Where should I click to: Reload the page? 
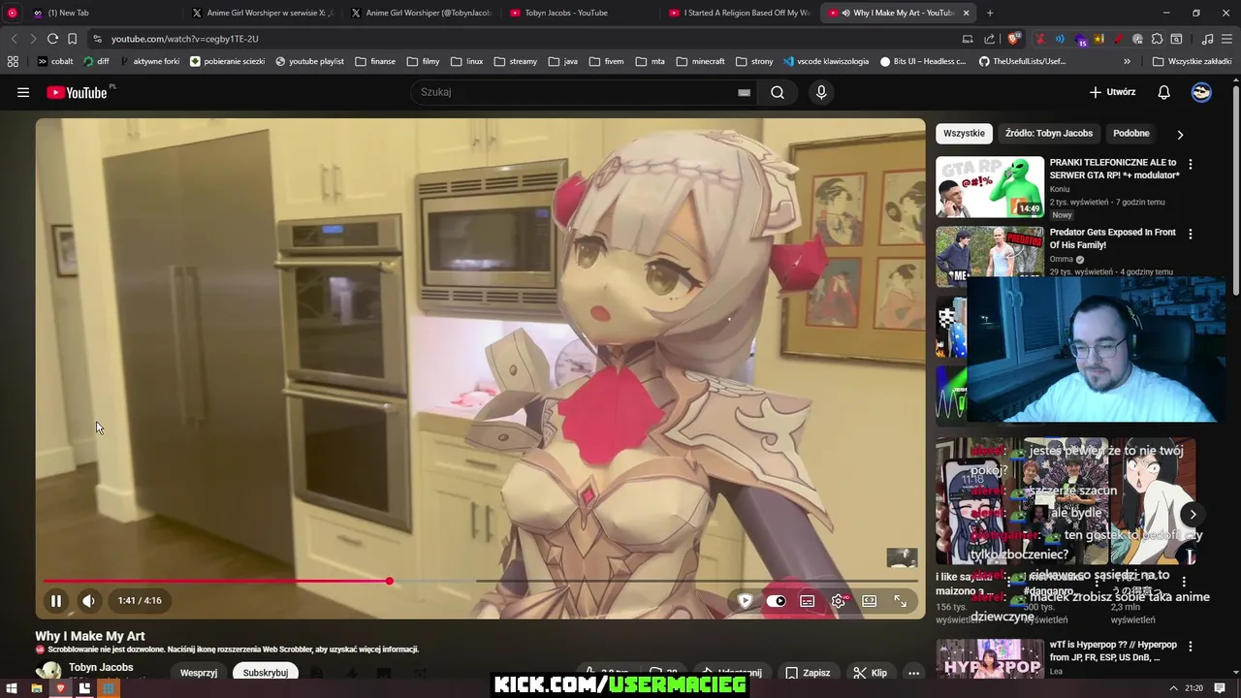[52, 39]
